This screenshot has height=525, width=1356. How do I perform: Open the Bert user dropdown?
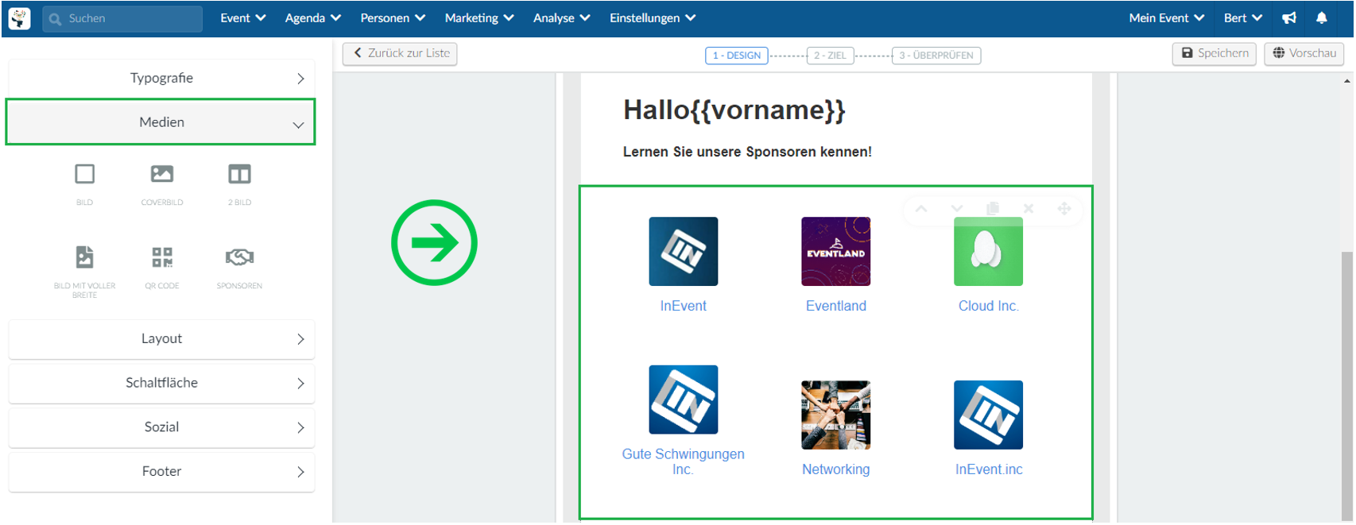(1243, 17)
